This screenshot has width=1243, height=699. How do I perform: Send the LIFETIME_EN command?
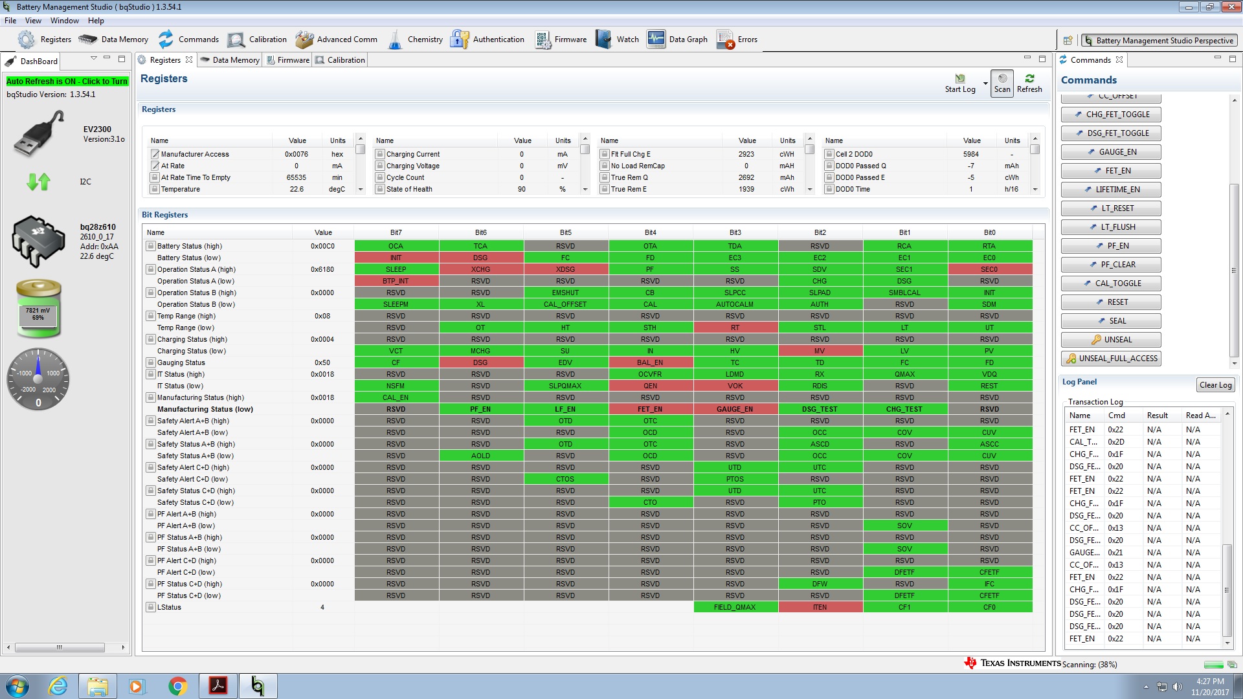(1111, 190)
